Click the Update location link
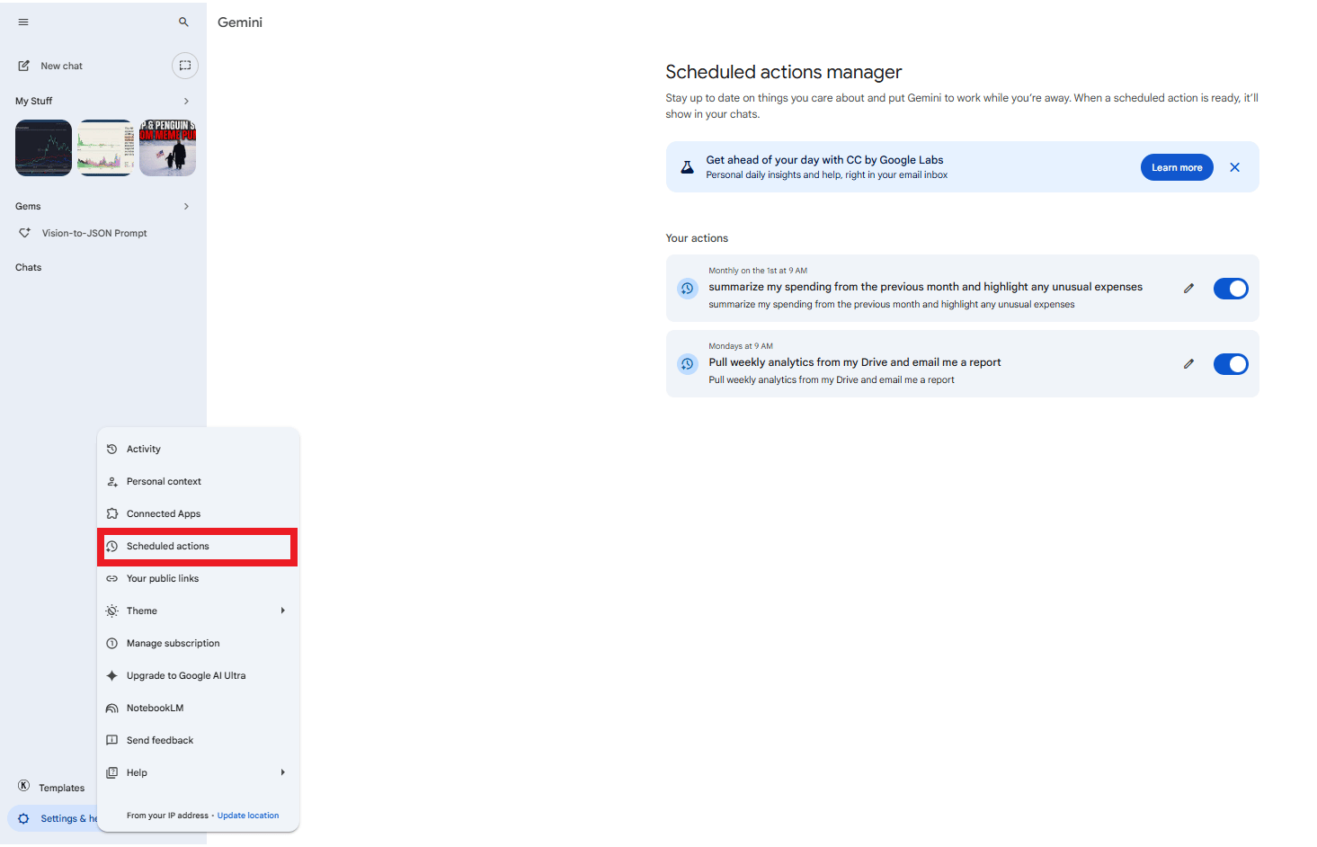The width and height of the screenshot is (1317, 847). [x=248, y=816]
